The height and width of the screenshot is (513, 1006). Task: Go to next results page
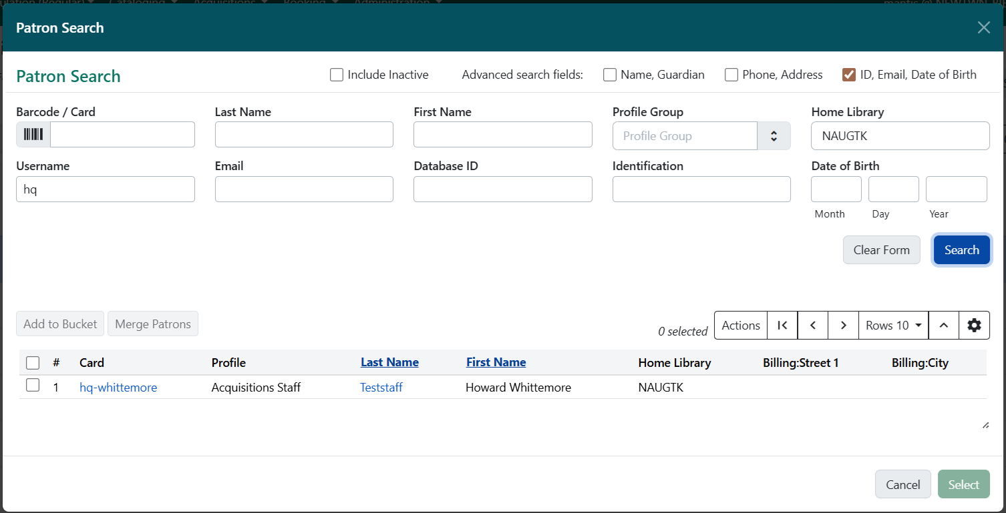click(843, 325)
